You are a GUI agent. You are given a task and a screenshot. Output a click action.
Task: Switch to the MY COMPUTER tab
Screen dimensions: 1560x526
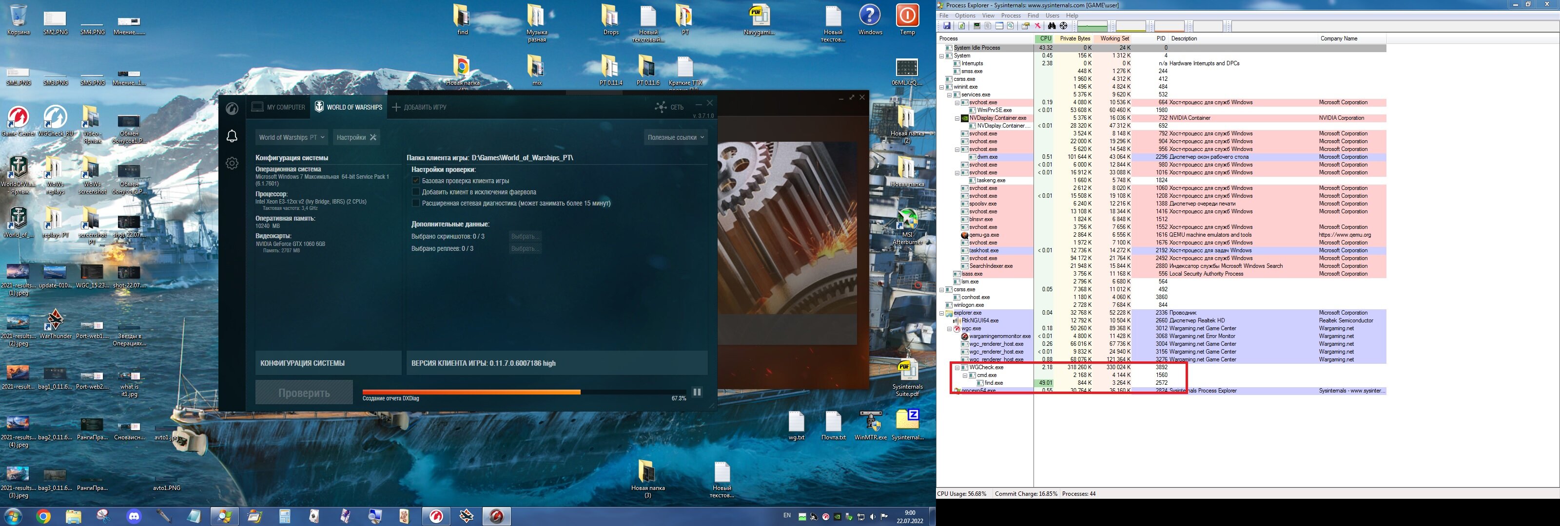tap(278, 107)
